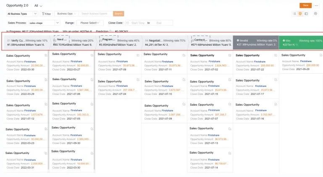Open Firstshare link on card closing 2021-05-29

click(x=306, y=61)
